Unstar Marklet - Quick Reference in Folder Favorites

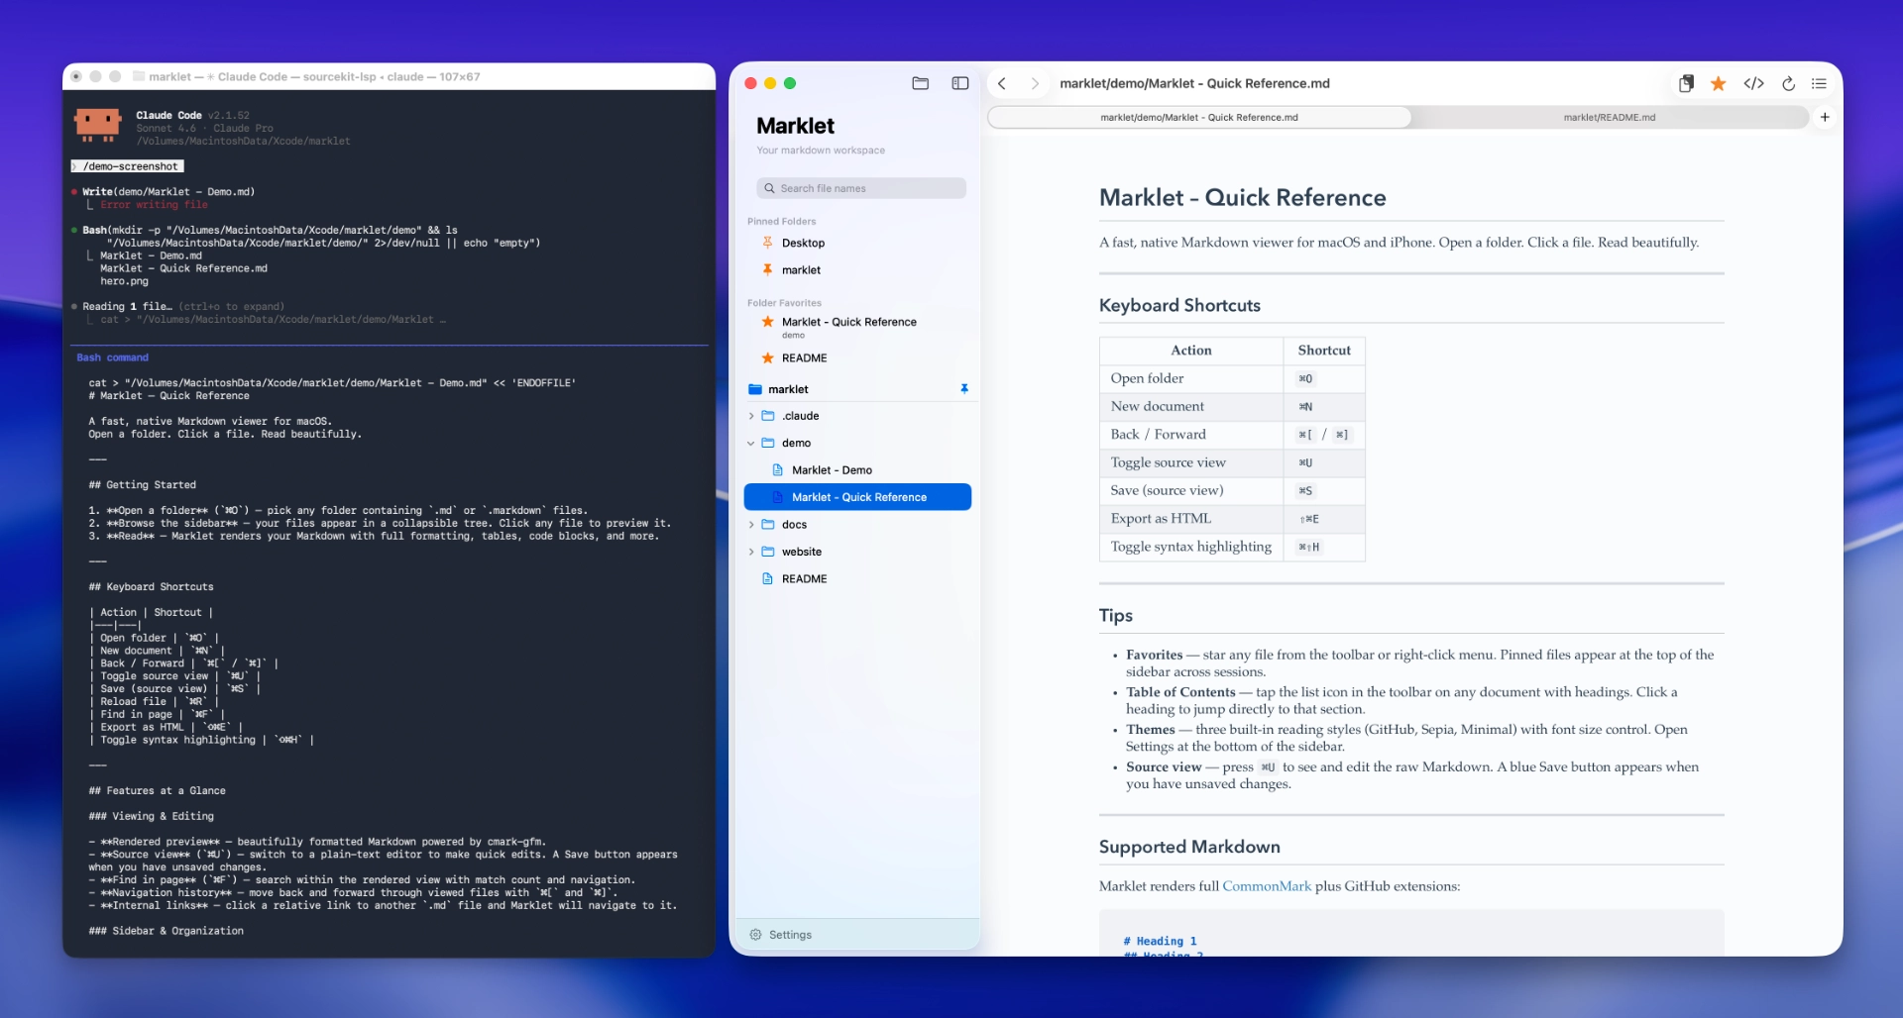click(765, 322)
